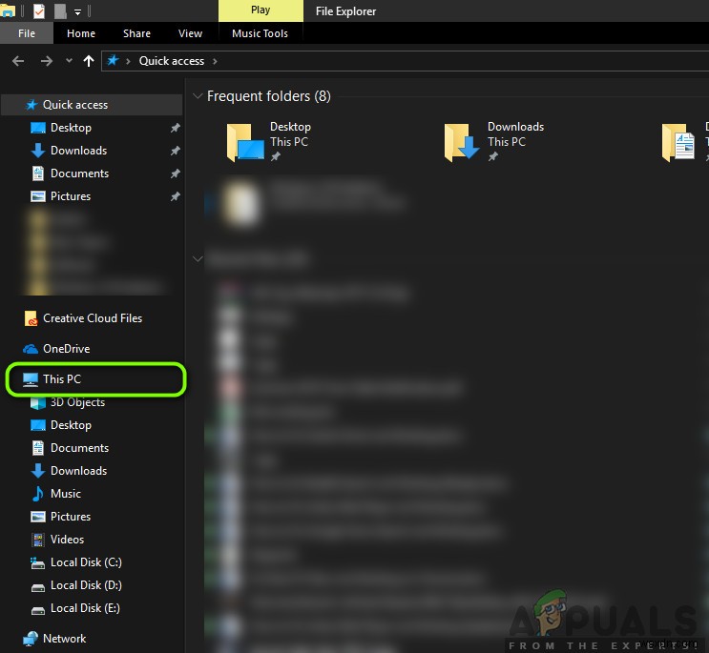Image resolution: width=709 pixels, height=653 pixels.
Task: Click the Local Disk (E:) drive icon
Action: [x=38, y=610]
